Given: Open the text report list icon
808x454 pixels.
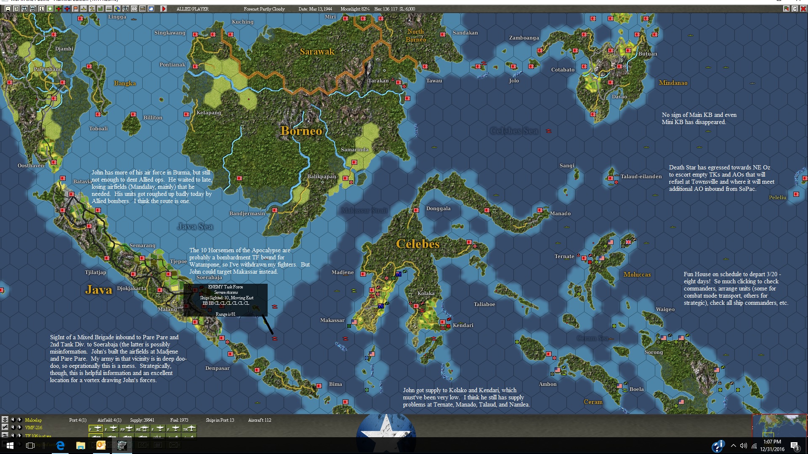Looking at the screenshot, I should tap(16, 8).
